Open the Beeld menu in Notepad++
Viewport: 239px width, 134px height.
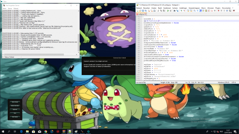160,8
